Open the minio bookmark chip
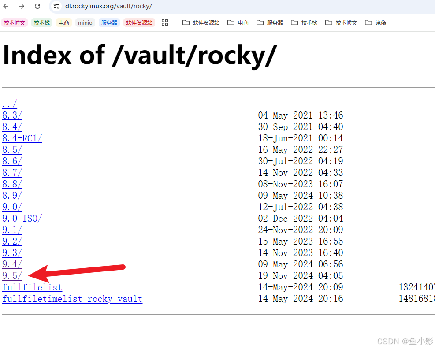435x349 pixels. pyautogui.click(x=85, y=23)
